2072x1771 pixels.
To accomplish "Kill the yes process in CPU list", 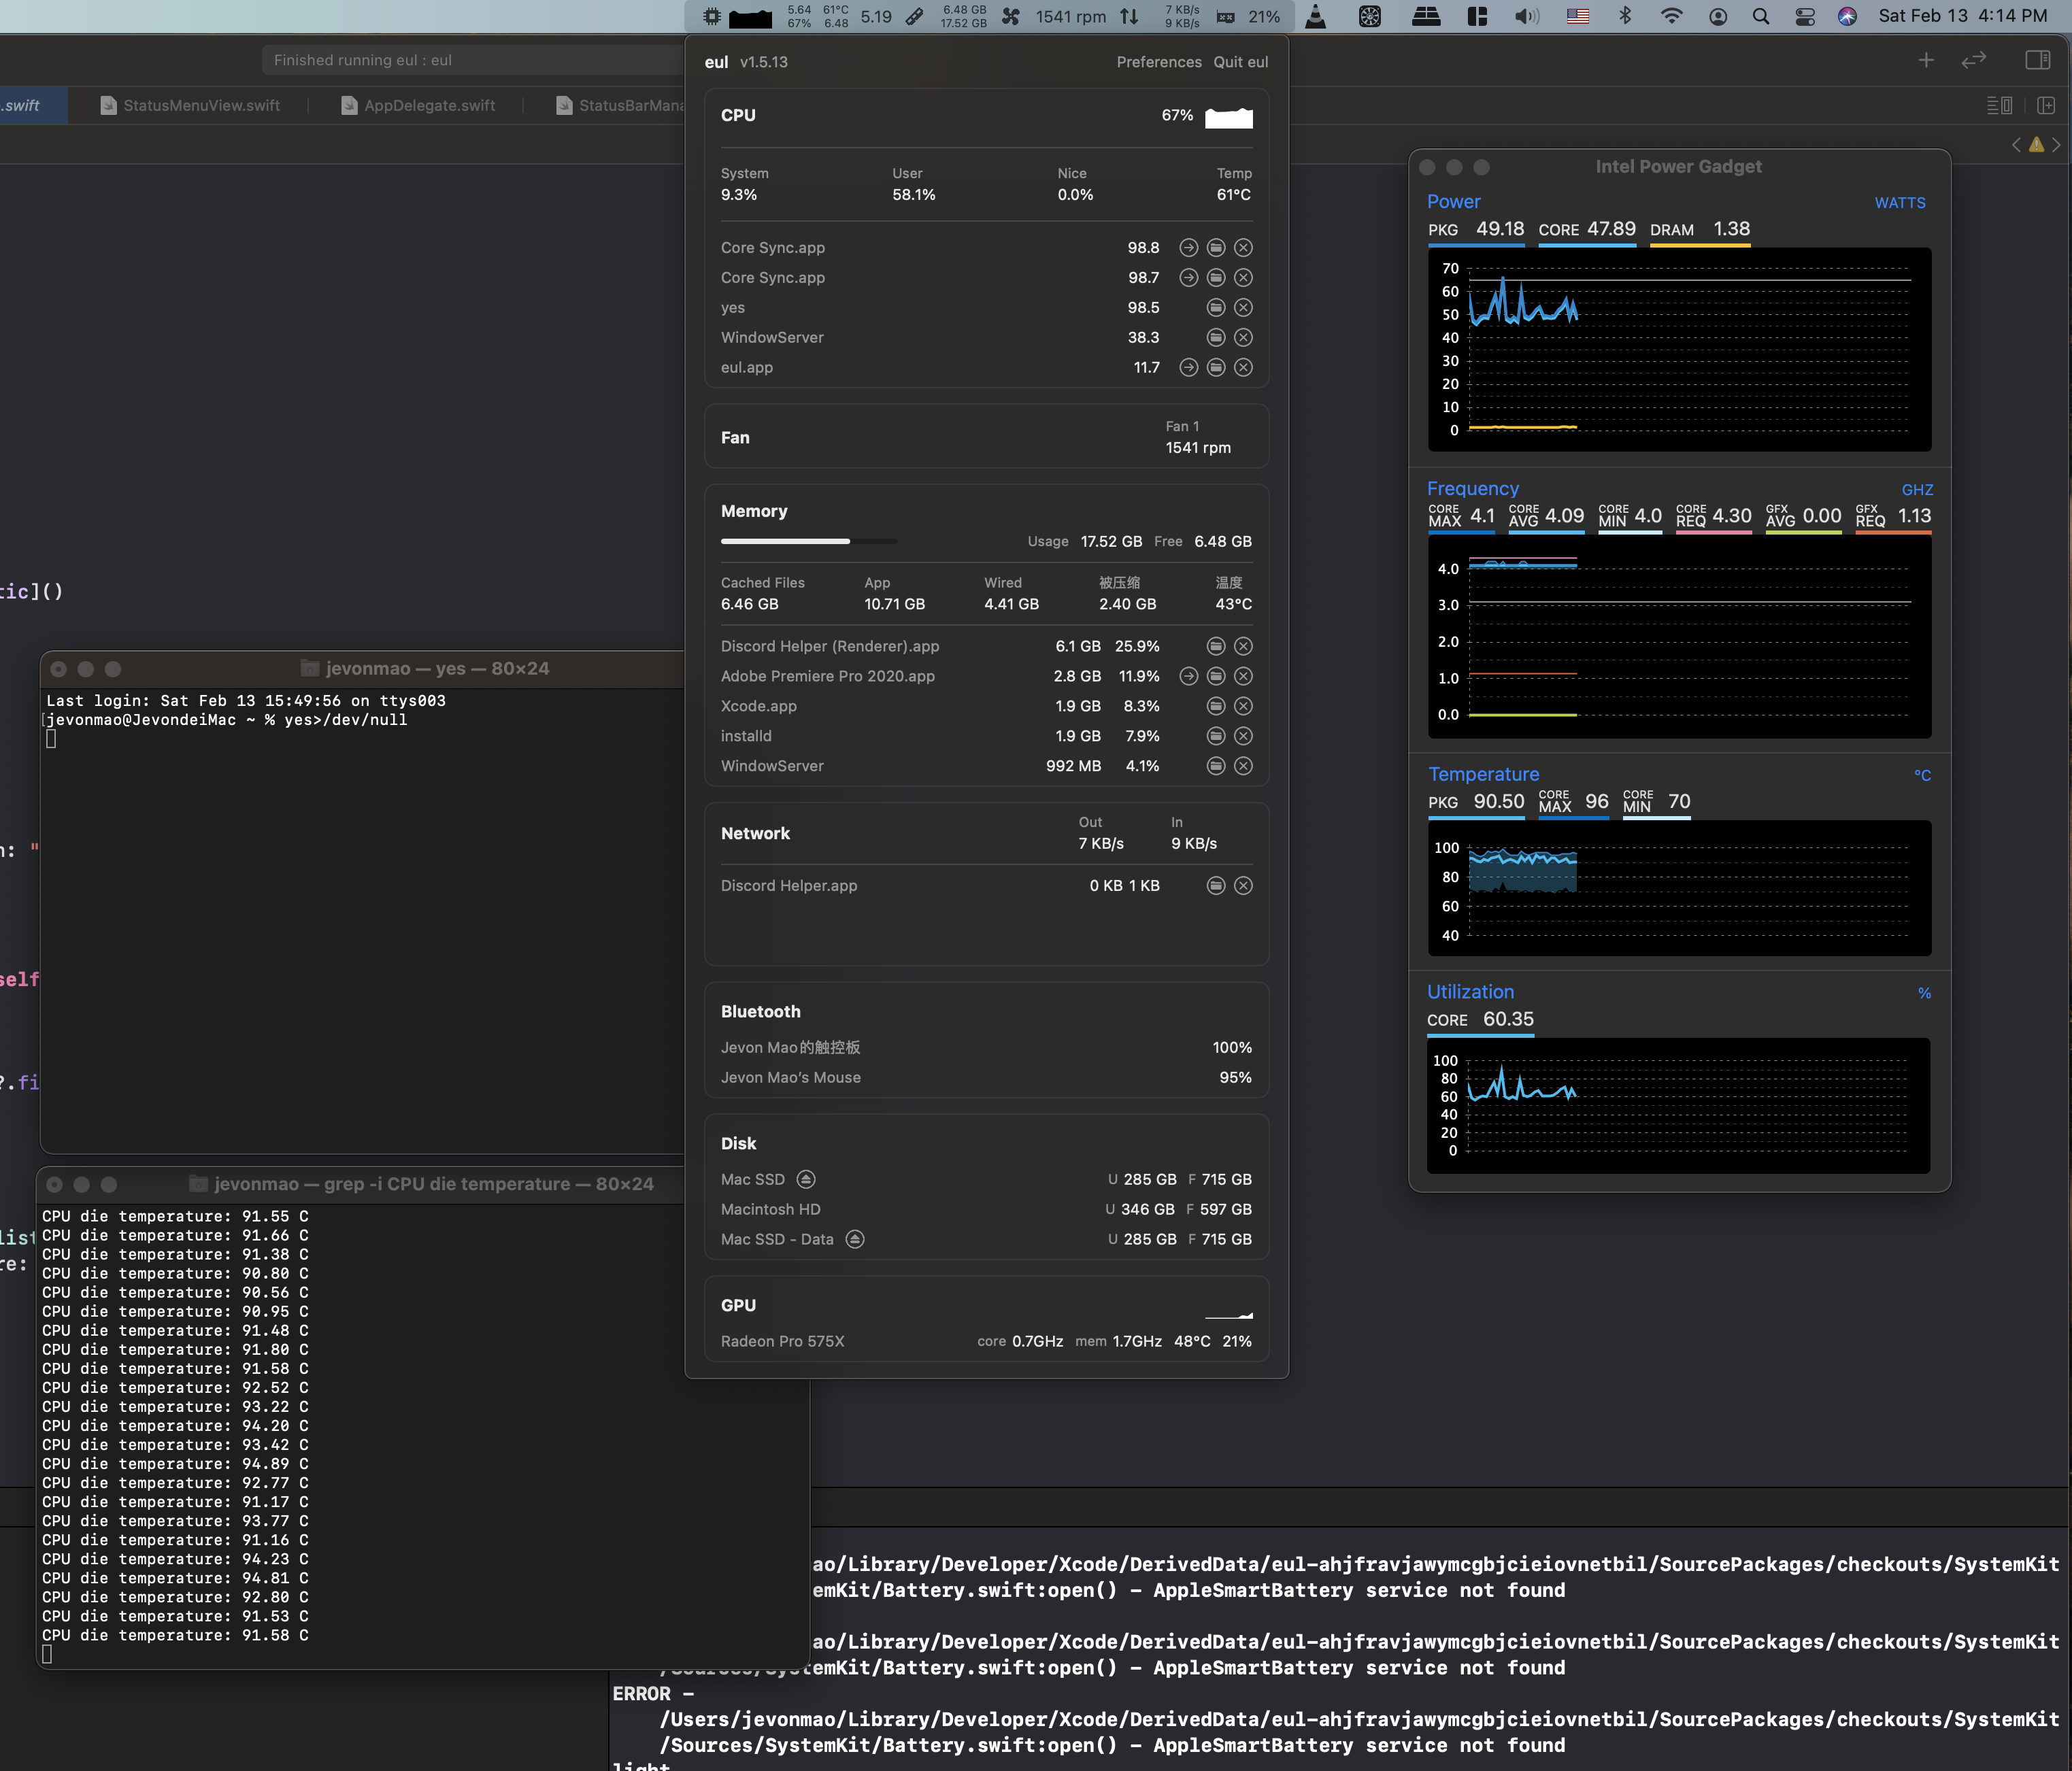I will click(1243, 308).
